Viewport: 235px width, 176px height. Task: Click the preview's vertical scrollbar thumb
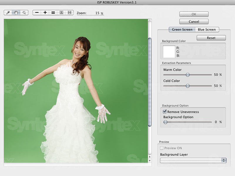point(150,82)
